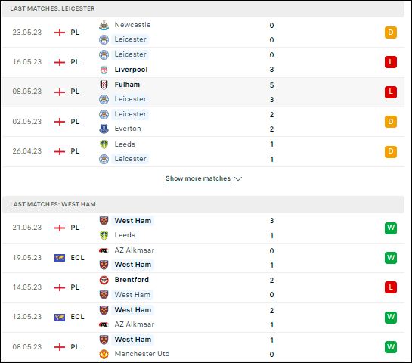Click the Manchester Utd crest icon

(x=104, y=354)
